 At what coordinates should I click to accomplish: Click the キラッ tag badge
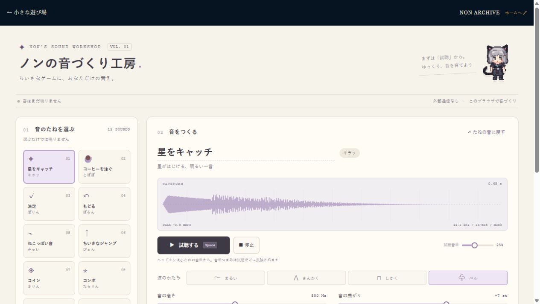[350, 153]
